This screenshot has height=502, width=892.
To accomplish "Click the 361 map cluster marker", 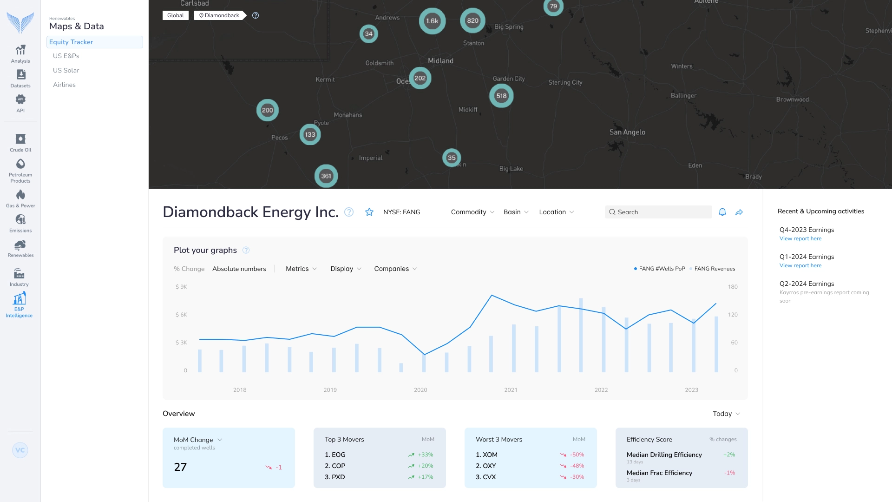I will tap(326, 176).
